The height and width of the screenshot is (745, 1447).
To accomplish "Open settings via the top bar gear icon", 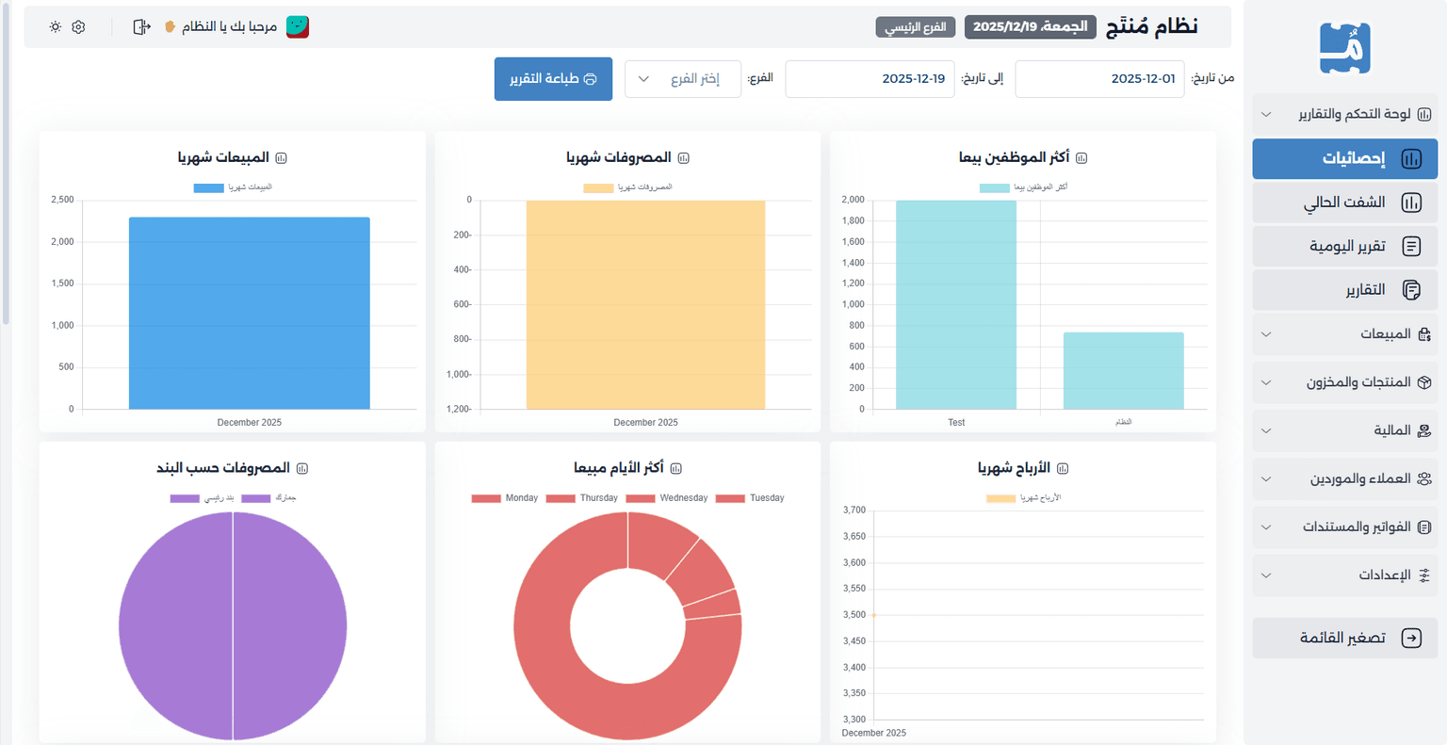I will 78,27.
